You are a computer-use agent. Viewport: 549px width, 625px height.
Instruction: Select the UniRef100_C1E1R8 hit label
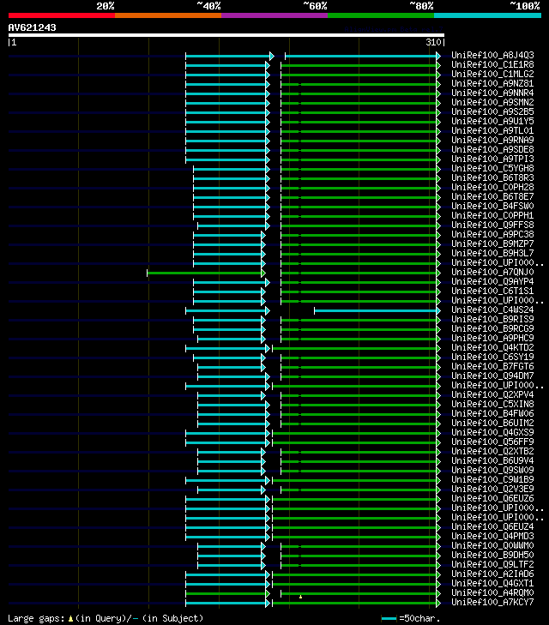tap(492, 64)
